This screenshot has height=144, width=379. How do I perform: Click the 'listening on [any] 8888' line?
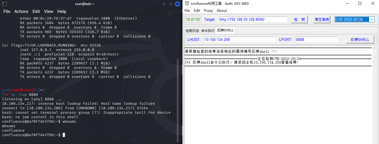tap(31, 99)
